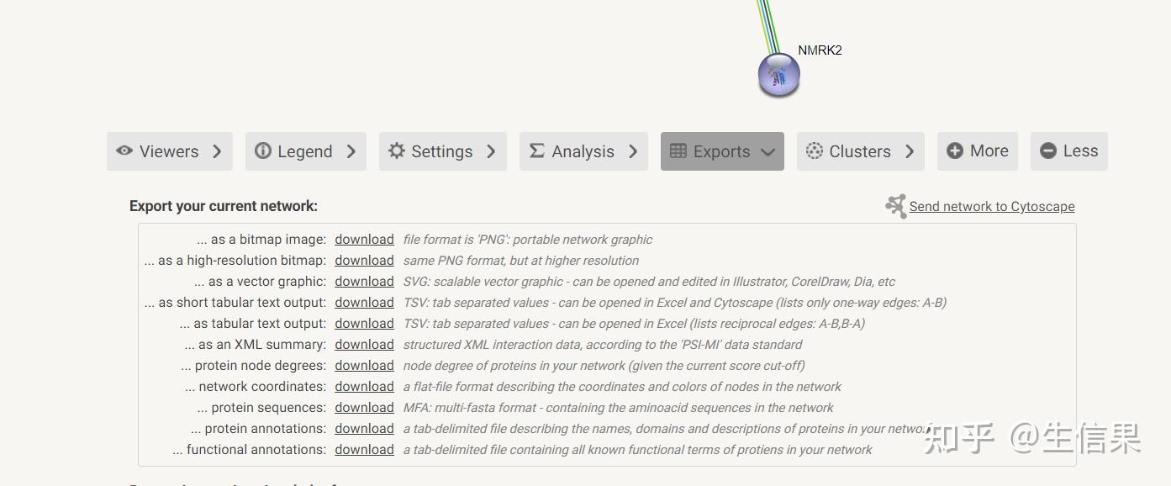Expand the Clusters section chevron
Image resolution: width=1171 pixels, height=486 pixels.
[x=910, y=151]
